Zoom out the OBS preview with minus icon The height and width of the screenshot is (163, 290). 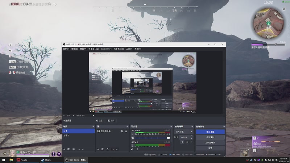[x=64, y=116]
